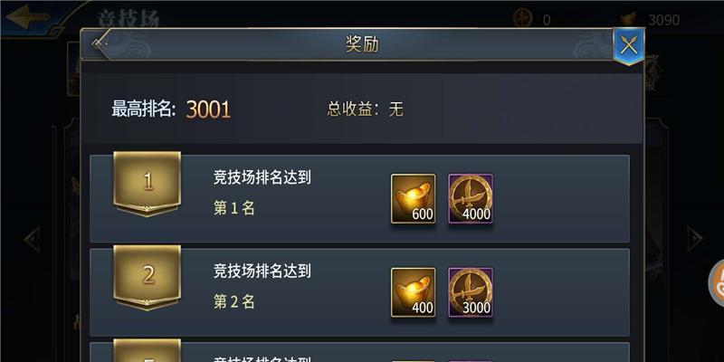Click the dimmed right arrow beside the panel

(694, 239)
